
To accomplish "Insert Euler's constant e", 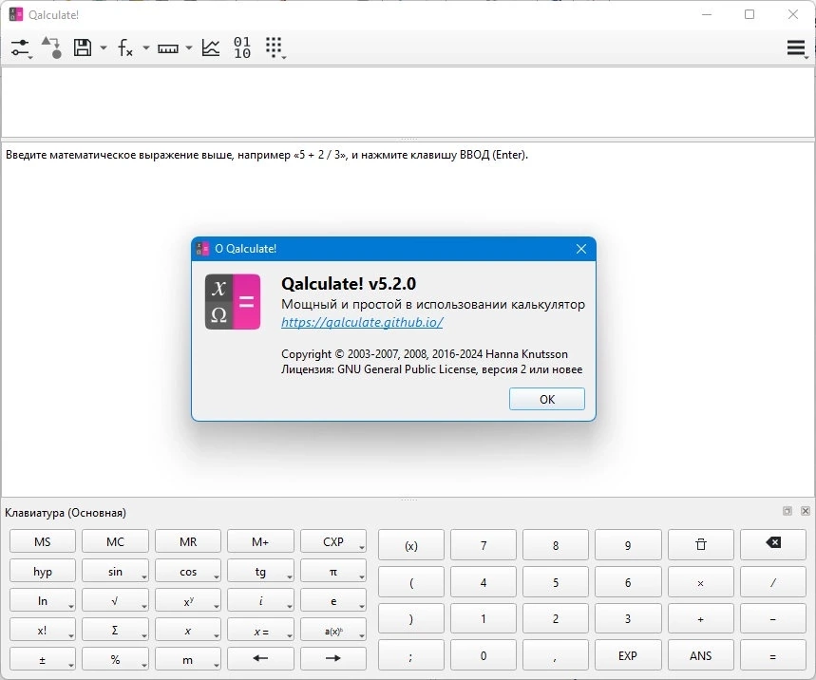I will 333,601.
